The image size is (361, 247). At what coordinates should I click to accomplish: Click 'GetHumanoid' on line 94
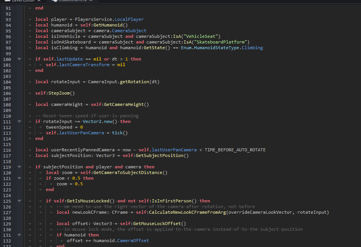(108, 25)
